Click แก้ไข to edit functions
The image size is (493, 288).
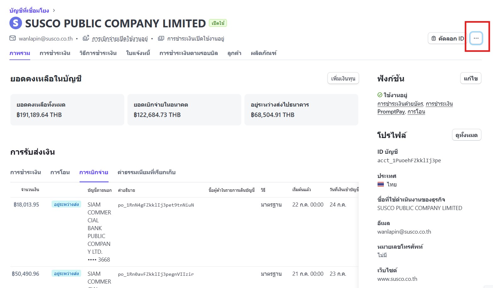[x=470, y=78]
